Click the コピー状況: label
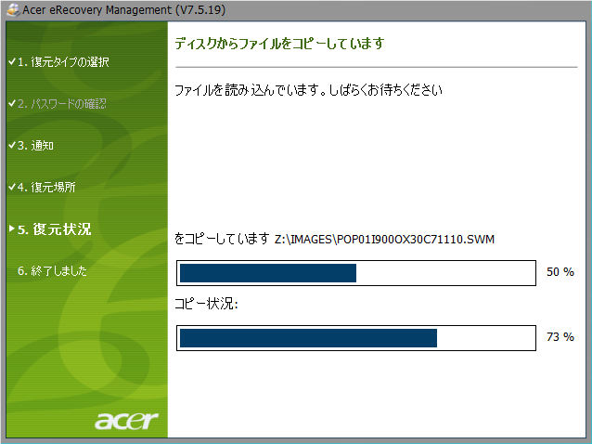 click(x=206, y=304)
